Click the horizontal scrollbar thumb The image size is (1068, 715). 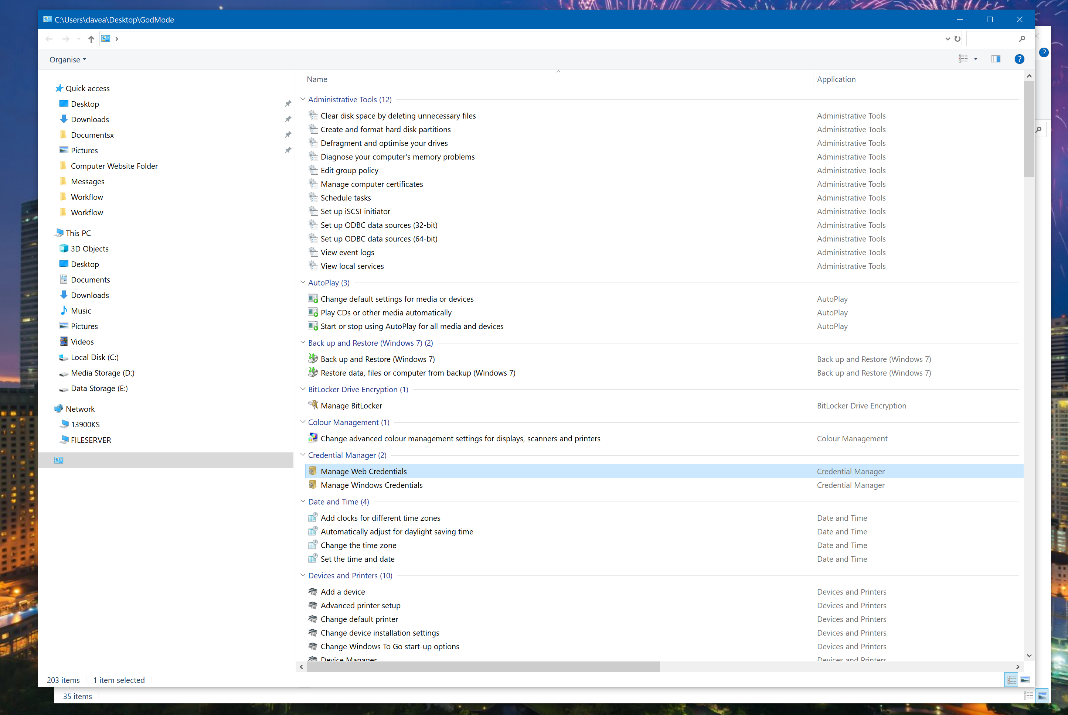click(484, 667)
